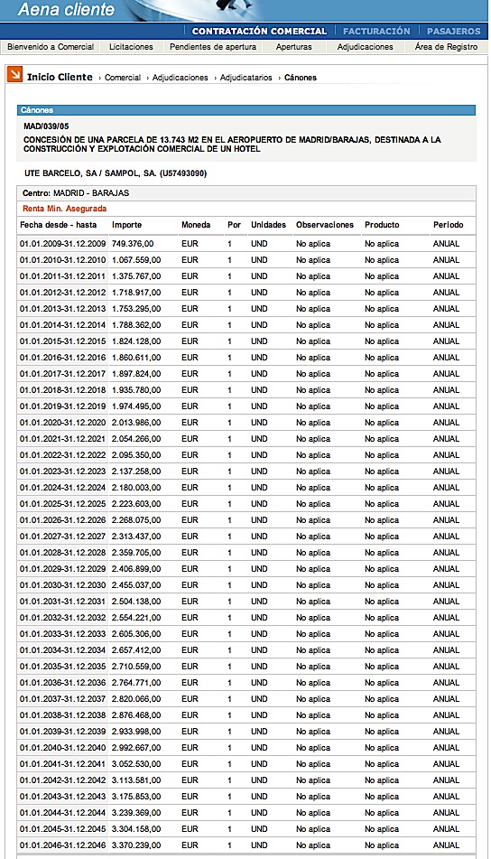Open the Pasajeros tab
491x859 pixels.
(x=453, y=32)
